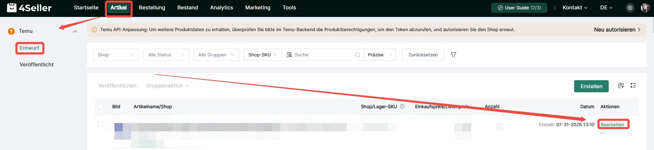Check the first article row checkbox
Viewport: 654px width, 150px height.
click(x=101, y=124)
